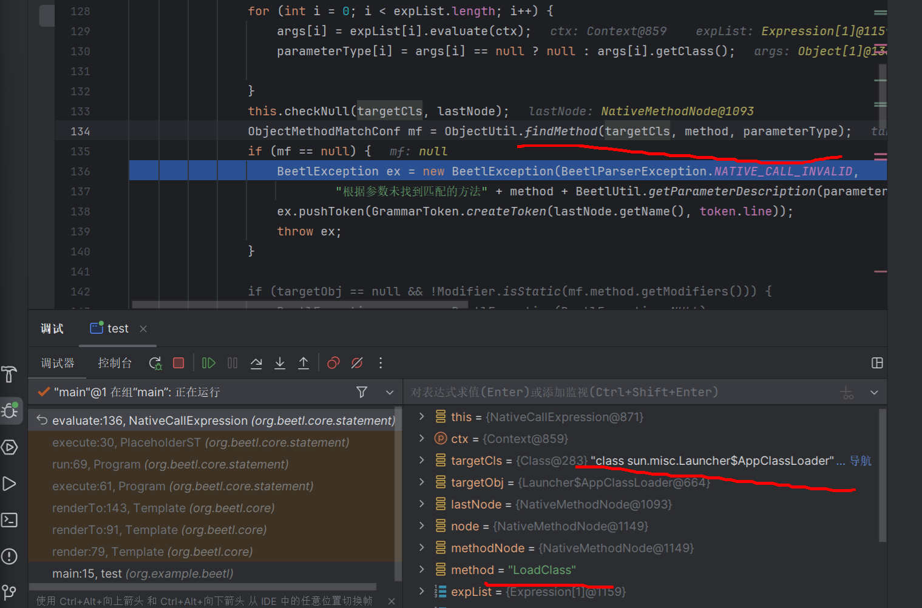Dismiss the Ctrl+Alt frame-switch hint
This screenshot has width=922, height=608.
392,601
